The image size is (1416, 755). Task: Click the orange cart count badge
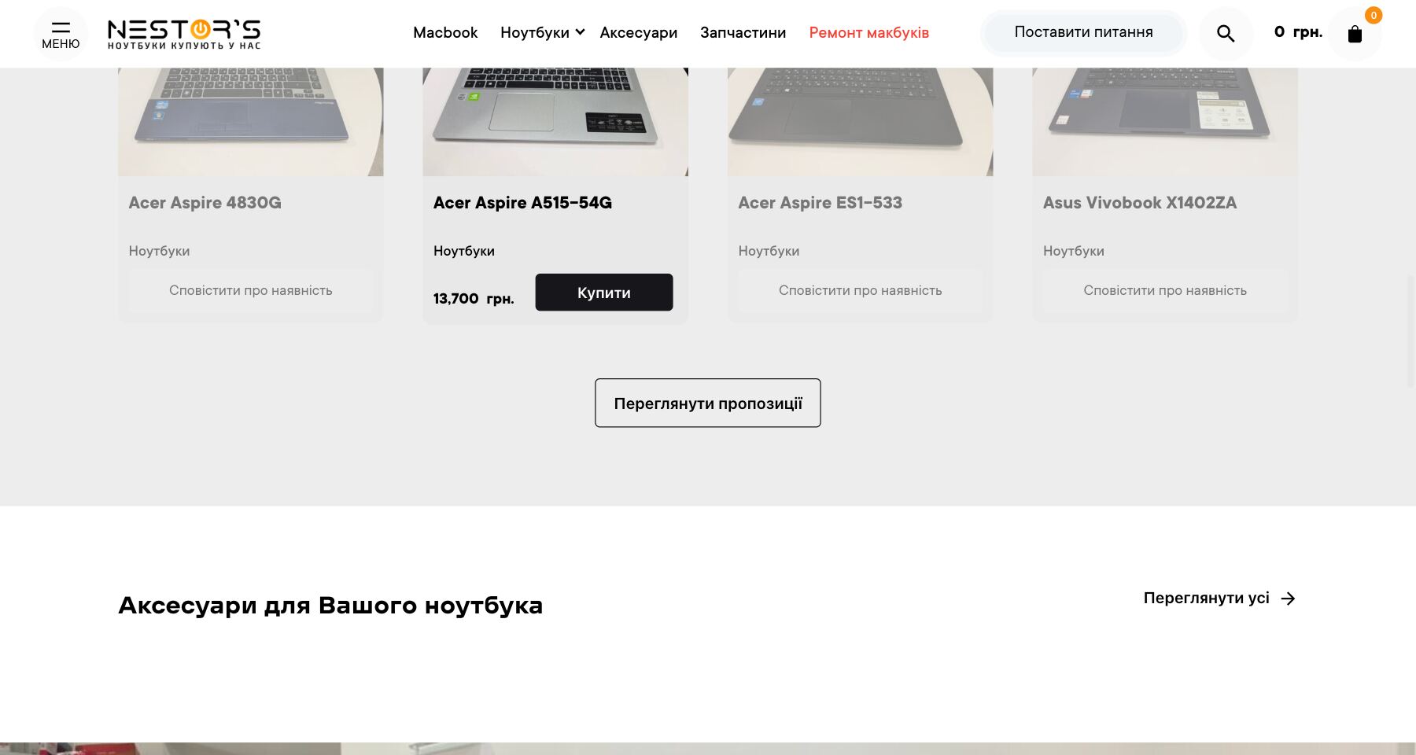(x=1374, y=15)
